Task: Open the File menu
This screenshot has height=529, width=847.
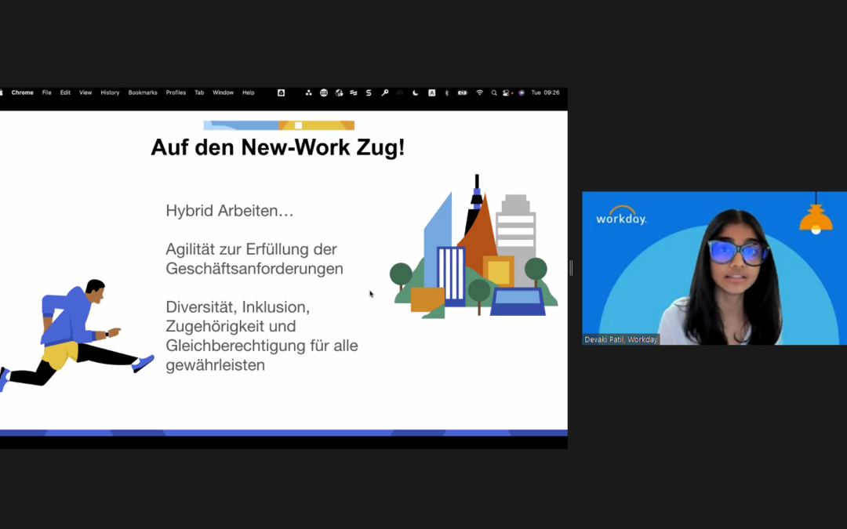Action: click(x=47, y=92)
